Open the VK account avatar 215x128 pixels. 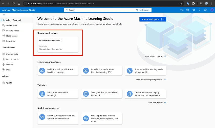[x=212, y=10]
